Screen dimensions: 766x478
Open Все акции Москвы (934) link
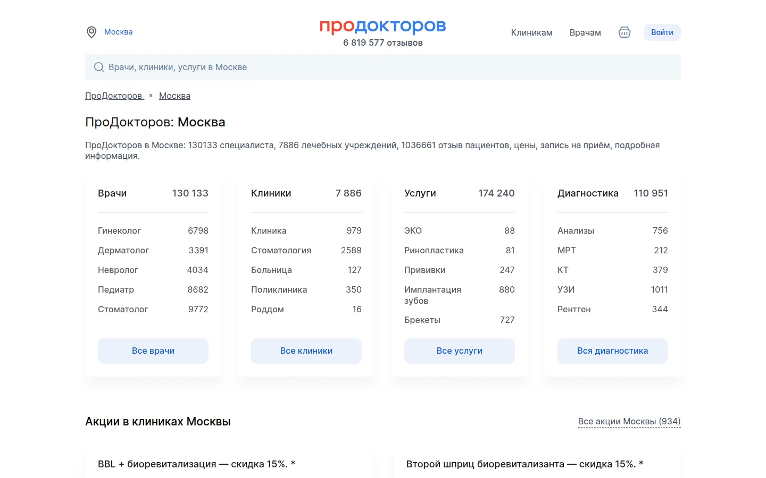(629, 421)
